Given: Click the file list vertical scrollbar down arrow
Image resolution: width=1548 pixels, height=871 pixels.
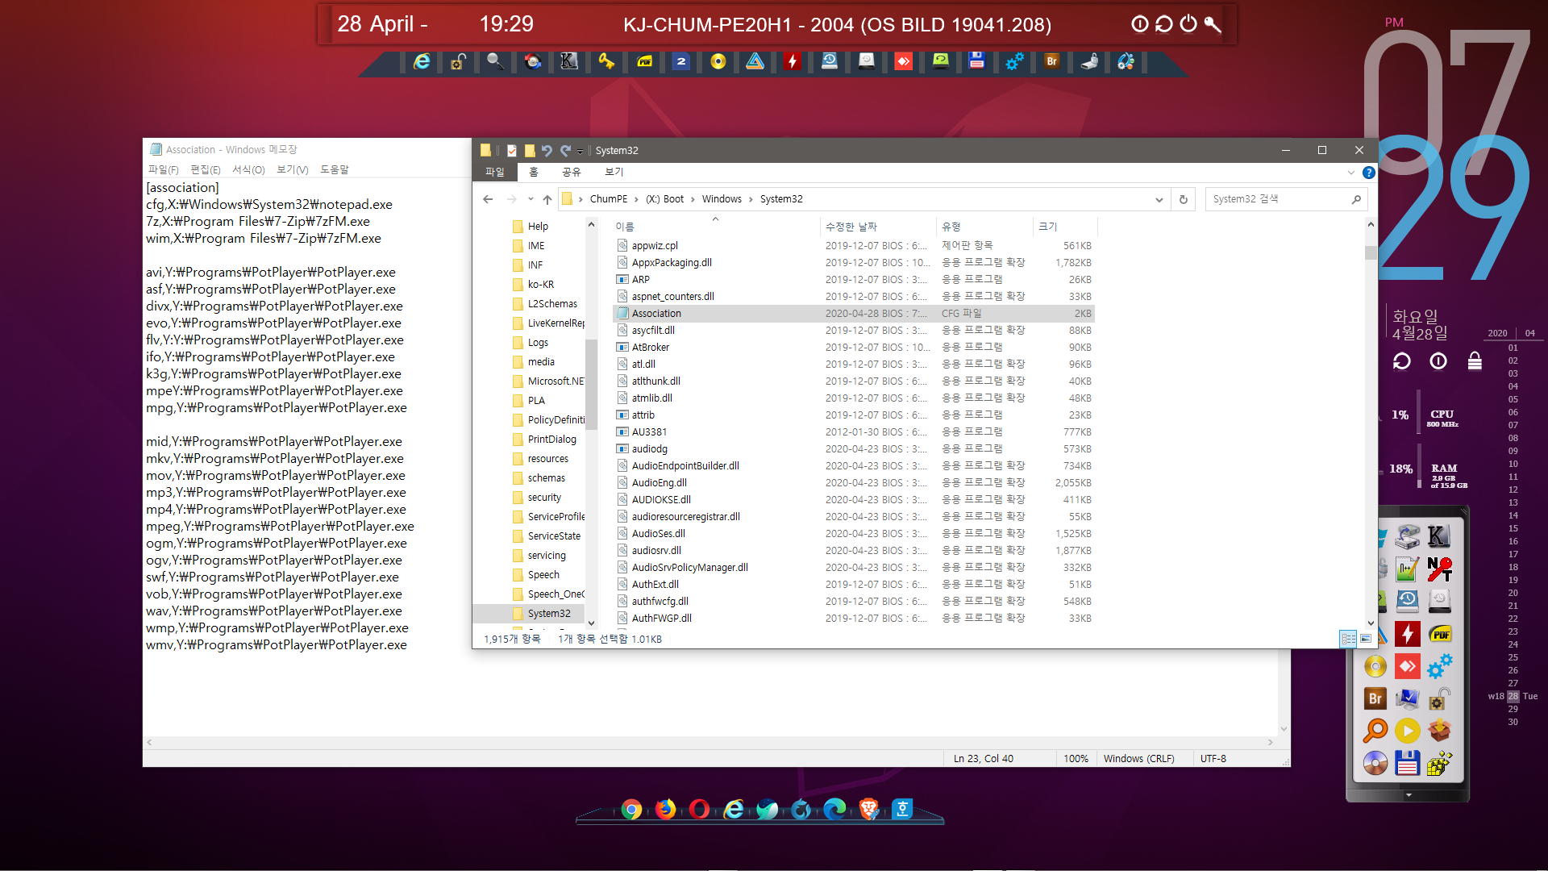Looking at the screenshot, I should [1371, 623].
